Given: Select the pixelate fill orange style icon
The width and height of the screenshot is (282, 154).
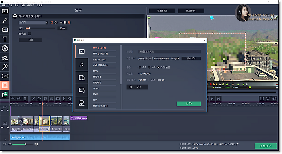Looking at the screenshot, I should pyautogui.click(x=69, y=23).
